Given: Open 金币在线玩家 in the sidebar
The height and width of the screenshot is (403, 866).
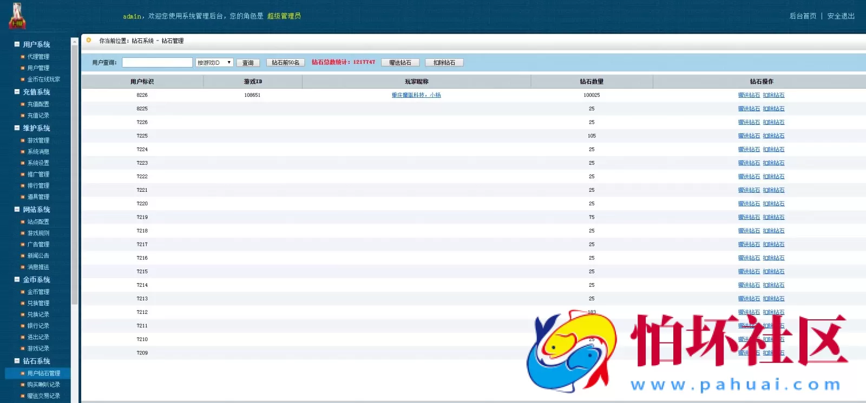Looking at the screenshot, I should tap(43, 79).
